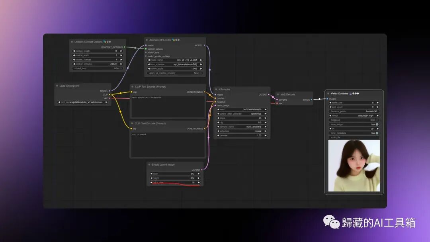Decrease context_stride with its left arrow
Viewport: 430px width, 242px height.
(x=74, y=55)
